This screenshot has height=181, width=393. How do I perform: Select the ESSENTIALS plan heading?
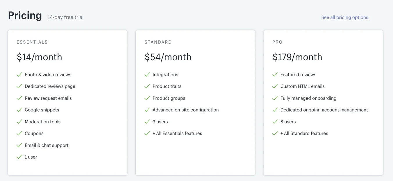pos(32,42)
